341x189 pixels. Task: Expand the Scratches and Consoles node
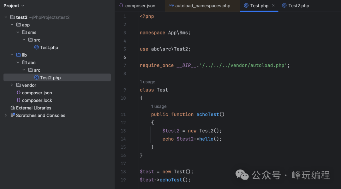click(6, 115)
